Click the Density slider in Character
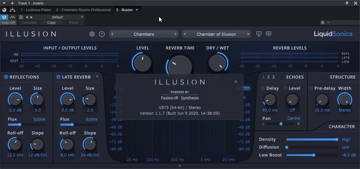360x169 pixels. (312, 139)
